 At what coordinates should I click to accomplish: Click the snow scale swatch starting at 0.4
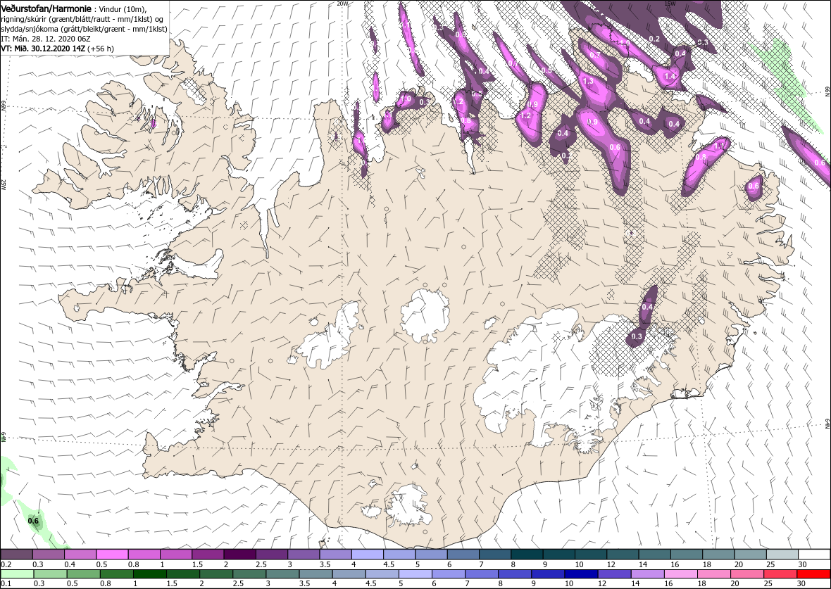pos(80,555)
